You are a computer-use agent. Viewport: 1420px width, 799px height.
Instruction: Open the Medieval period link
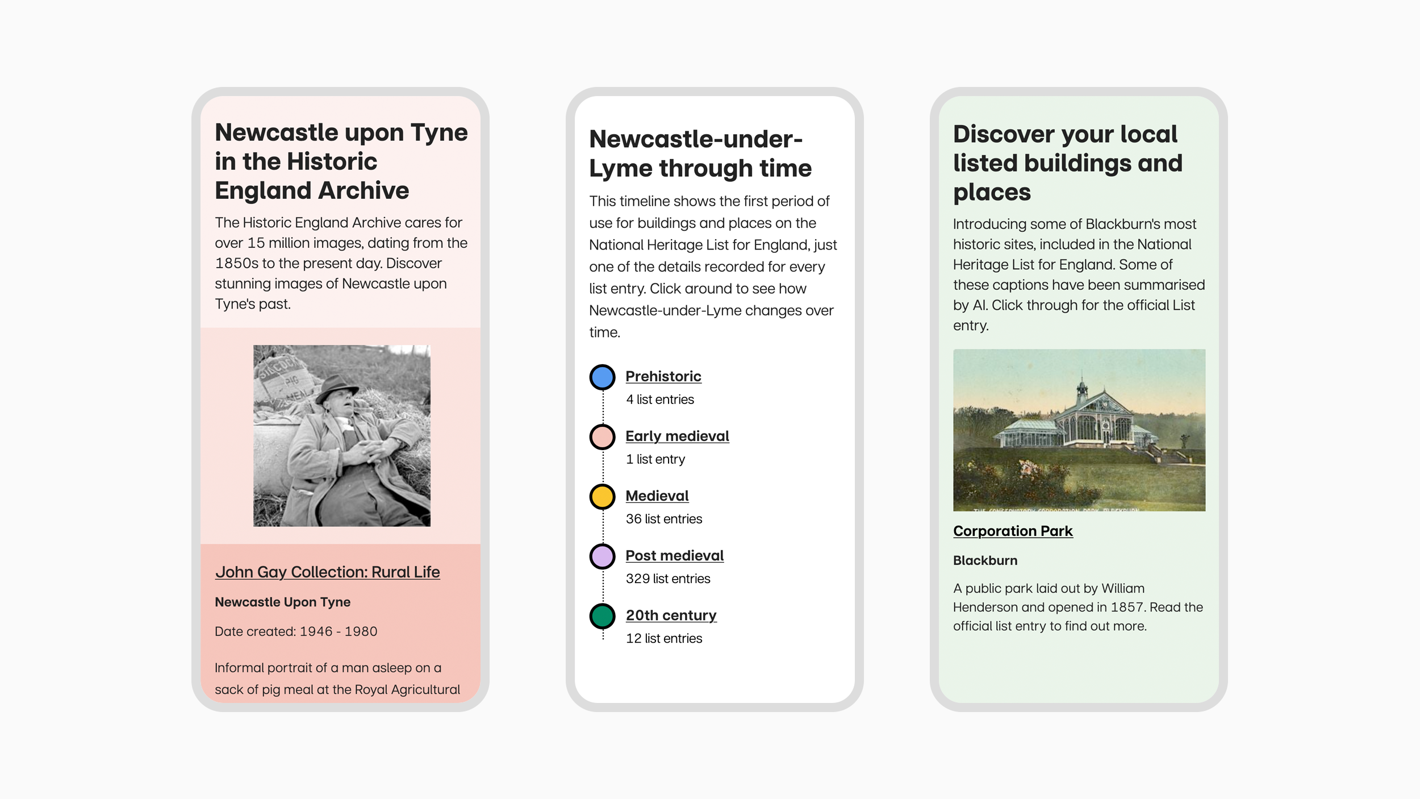coord(657,496)
